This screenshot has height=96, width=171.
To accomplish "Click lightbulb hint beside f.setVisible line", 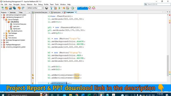I will point(33,83).
